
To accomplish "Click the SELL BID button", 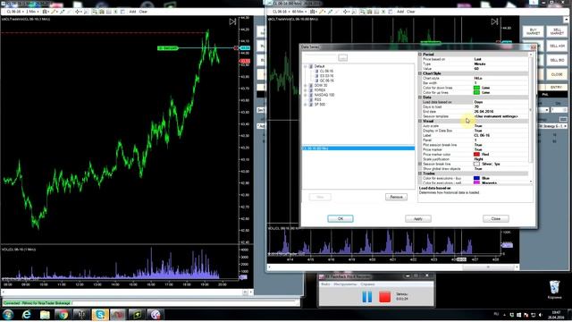I will point(557,60).
